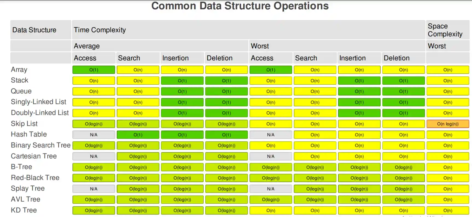Viewport: 472px width, 217px height.
Task: Select the Average column group header
Action: (87, 46)
